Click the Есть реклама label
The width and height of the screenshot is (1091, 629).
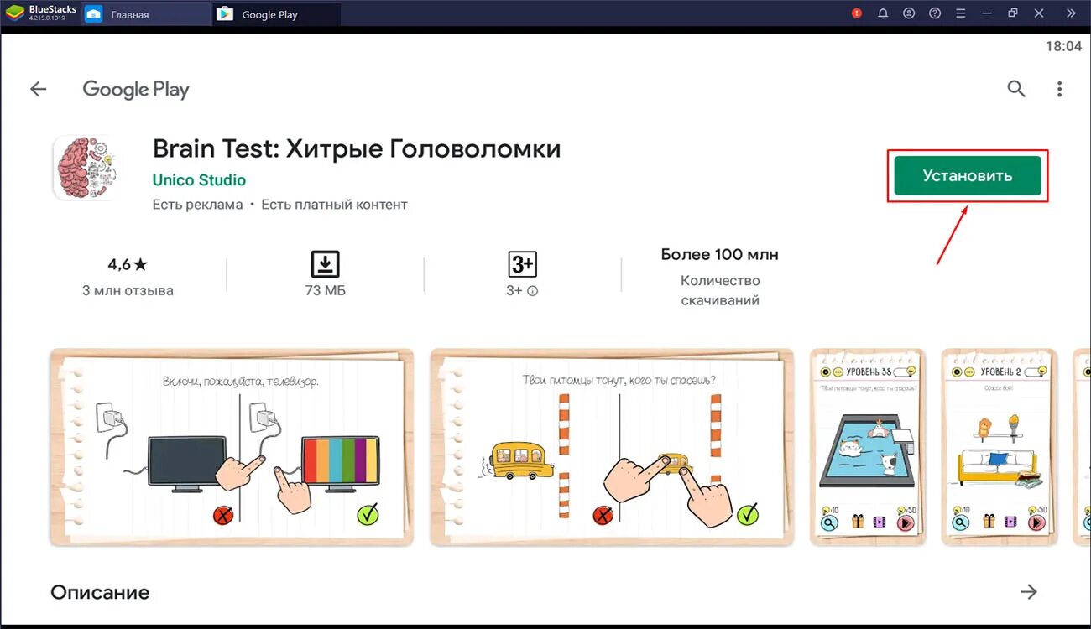pyautogui.click(x=197, y=205)
